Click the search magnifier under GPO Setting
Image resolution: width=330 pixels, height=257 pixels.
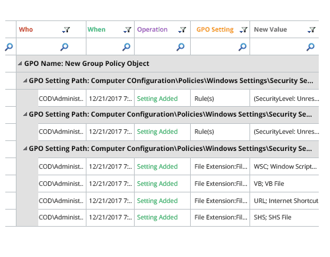[242, 47]
